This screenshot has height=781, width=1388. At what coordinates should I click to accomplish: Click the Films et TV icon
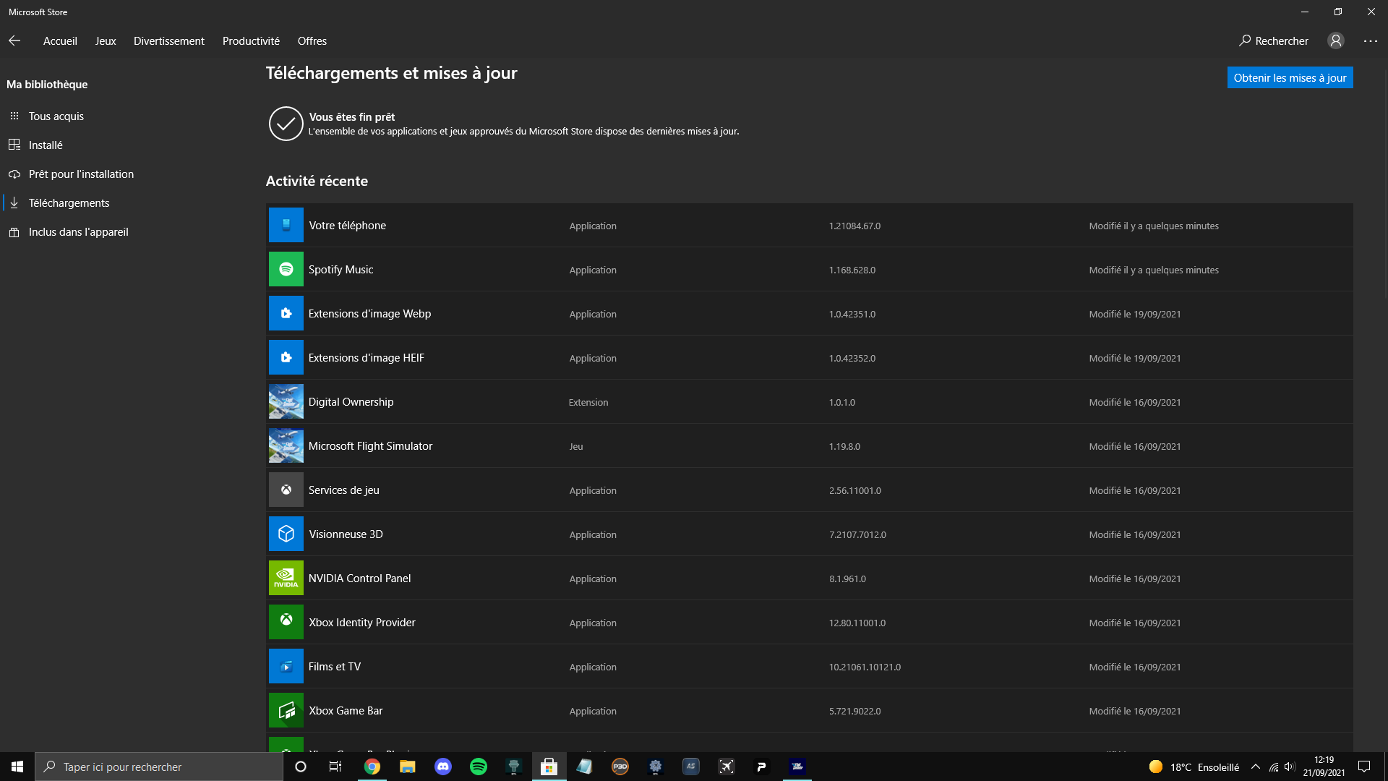(x=286, y=666)
